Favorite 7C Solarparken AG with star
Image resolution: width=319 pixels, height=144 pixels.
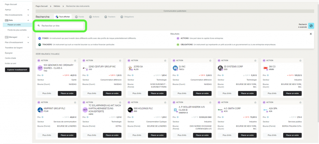point(120,102)
